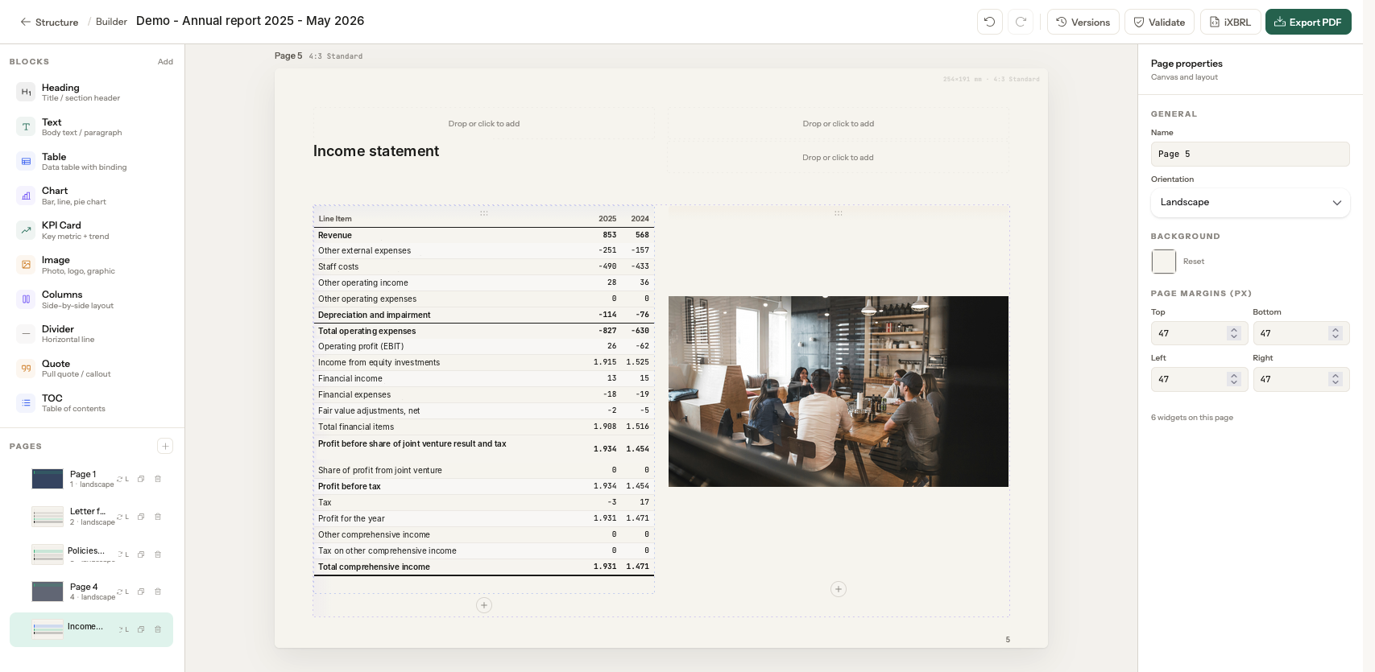Duplicate the Policies page via copy icon
The width and height of the screenshot is (1375, 672).
[141, 555]
